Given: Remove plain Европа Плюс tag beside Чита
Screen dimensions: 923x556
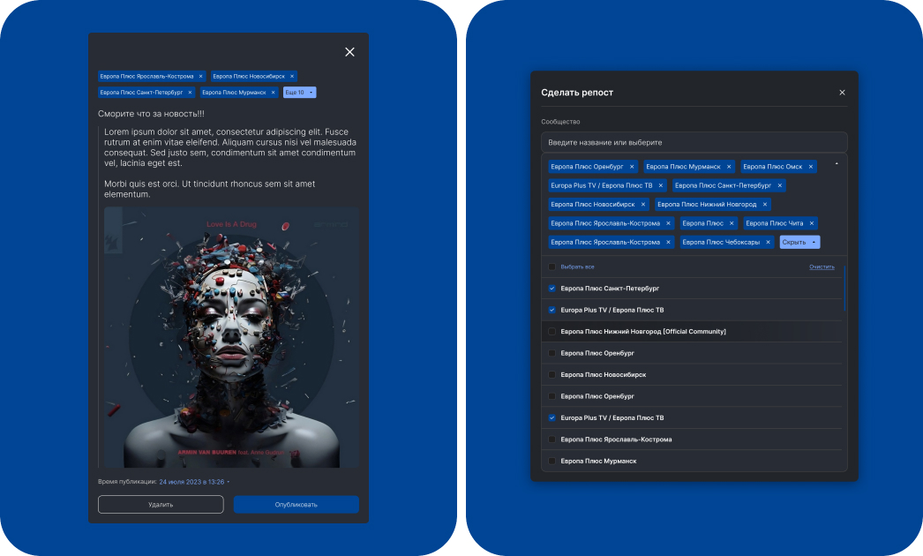Looking at the screenshot, I should [x=732, y=223].
